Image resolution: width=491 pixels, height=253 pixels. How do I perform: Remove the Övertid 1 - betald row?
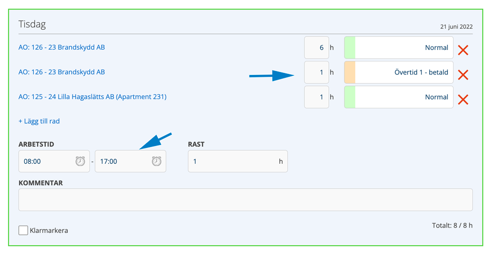[x=463, y=74]
